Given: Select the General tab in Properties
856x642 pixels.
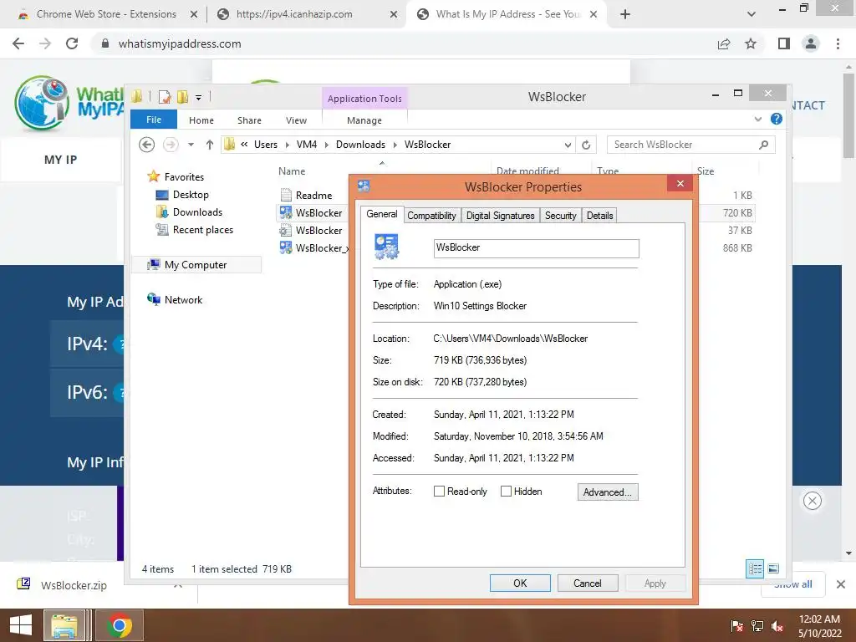Looking at the screenshot, I should pyautogui.click(x=381, y=214).
